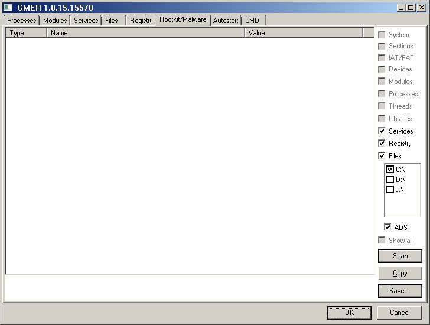The width and height of the screenshot is (430, 325).
Task: Click the Copy button
Action: [400, 273]
